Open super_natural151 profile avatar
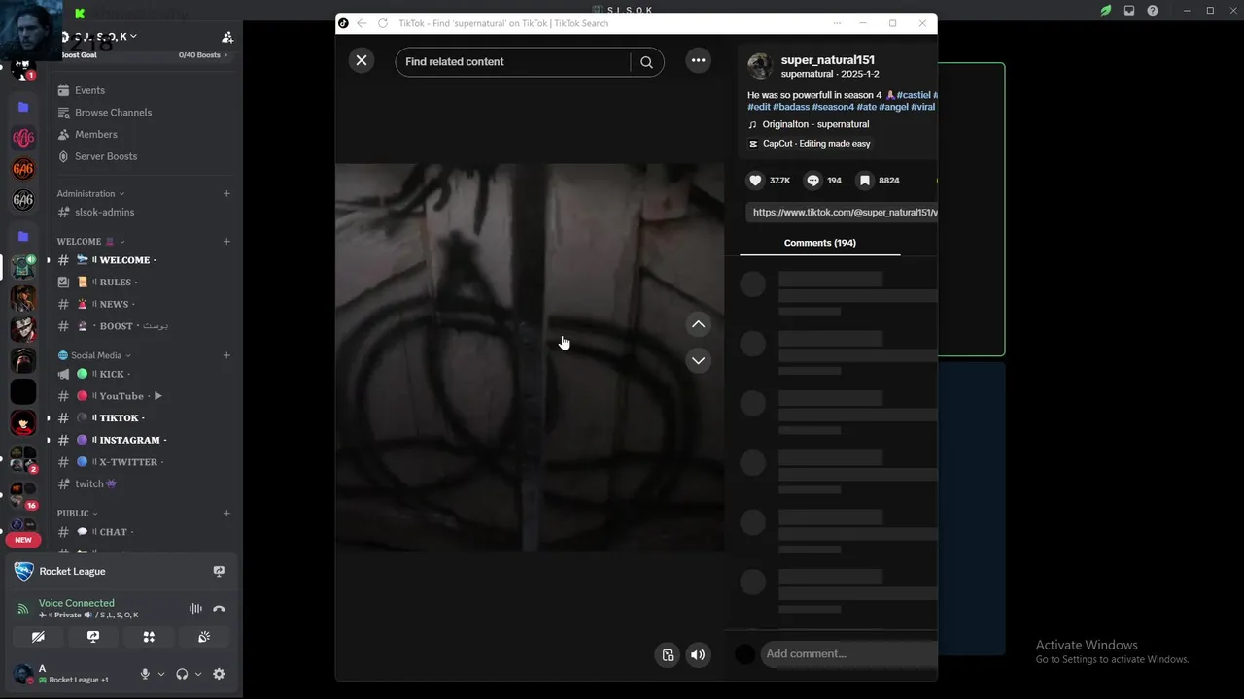This screenshot has height=699, width=1244. pyautogui.click(x=760, y=66)
